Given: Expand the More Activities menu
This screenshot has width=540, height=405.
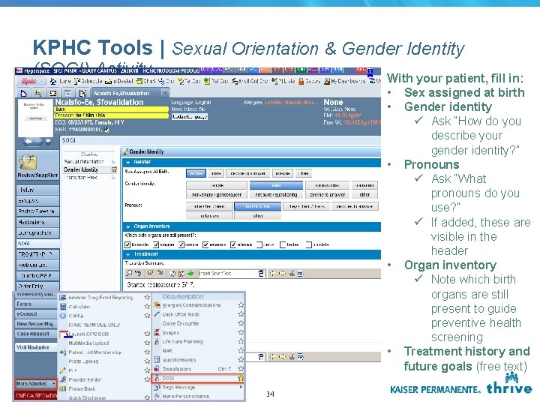Looking at the screenshot, I should pos(35,384).
